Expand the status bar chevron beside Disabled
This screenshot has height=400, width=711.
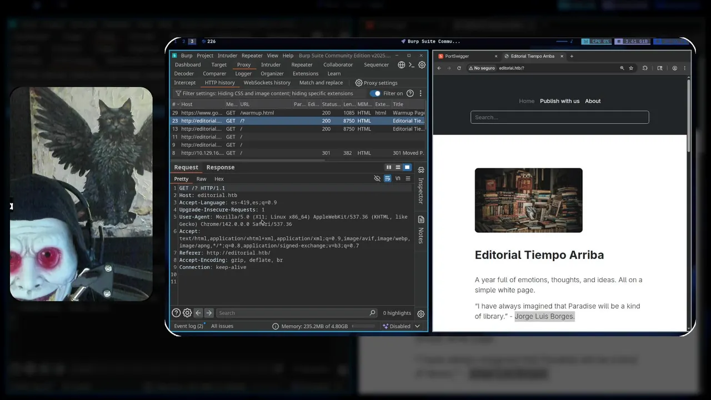pos(418,326)
